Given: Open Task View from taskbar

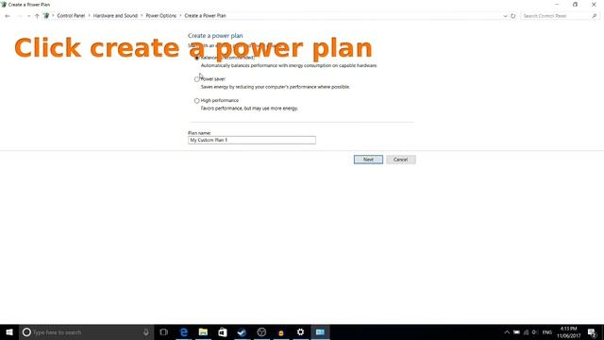Looking at the screenshot, I should click(x=163, y=331).
